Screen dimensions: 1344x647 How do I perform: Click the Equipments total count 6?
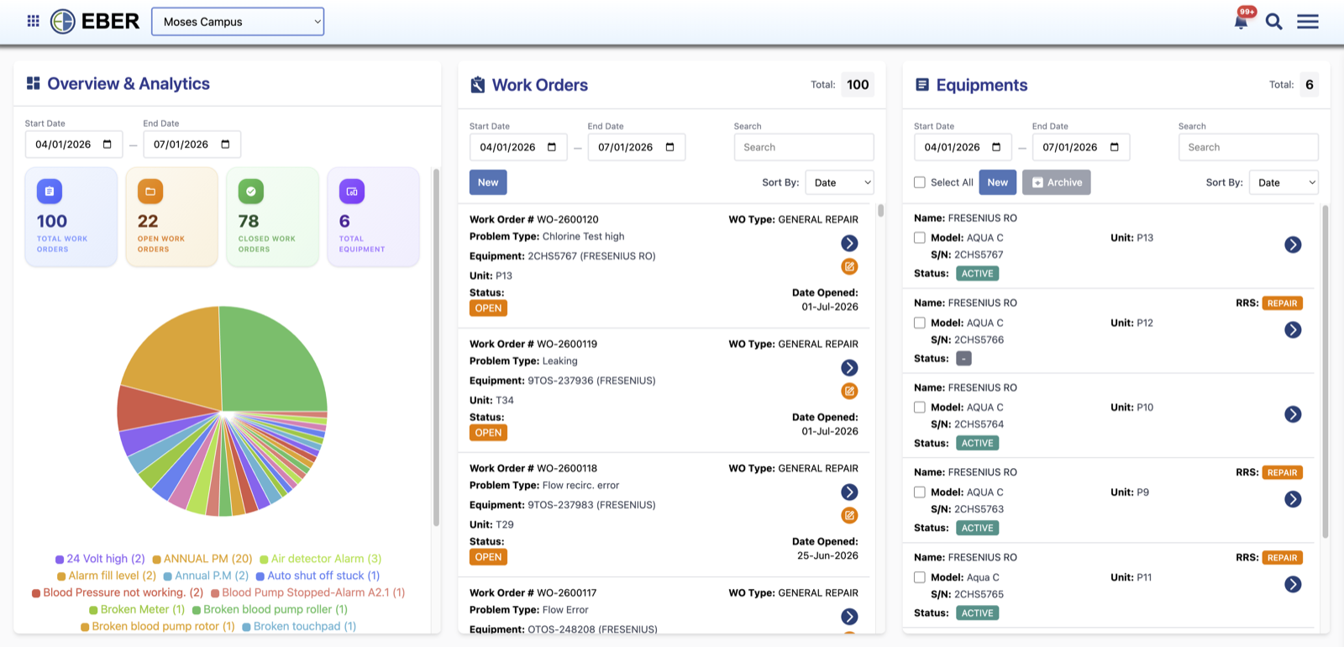(x=1309, y=85)
